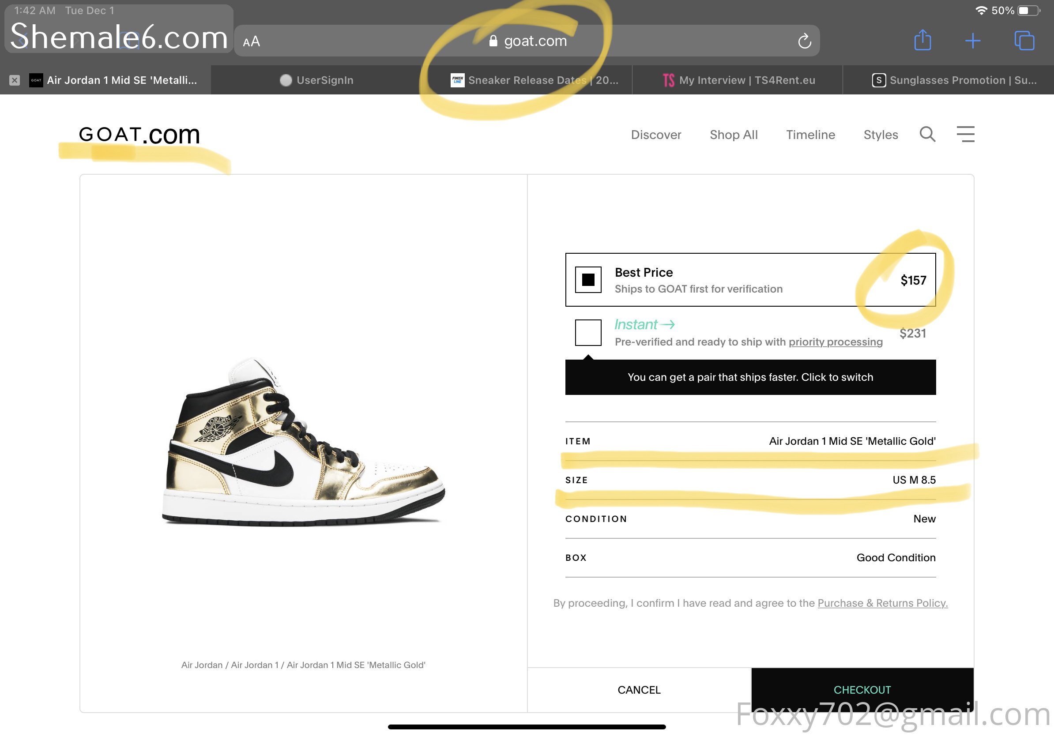Open a new tab with plus icon
This screenshot has height=736, width=1054.
click(972, 41)
